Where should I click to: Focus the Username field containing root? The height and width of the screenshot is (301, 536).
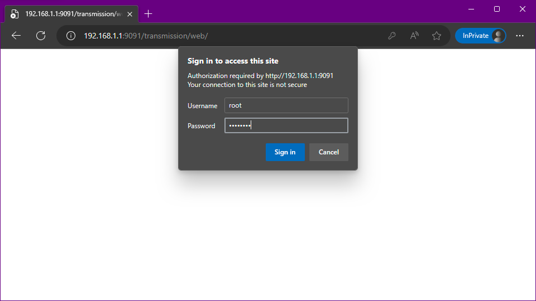click(x=286, y=105)
